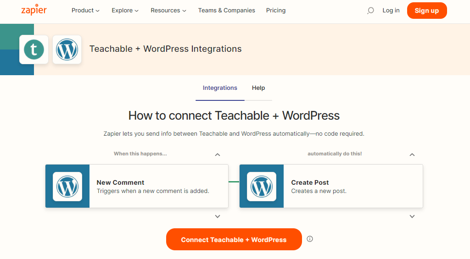Select the New Comment trigger card
Viewport: 470px width, 259px height.
coord(137,186)
